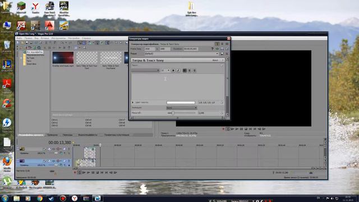Screen dimensions: 359x202
Task: Open the Mozilla Firefox desktop icon
Action: pyautogui.click(x=7, y=164)
